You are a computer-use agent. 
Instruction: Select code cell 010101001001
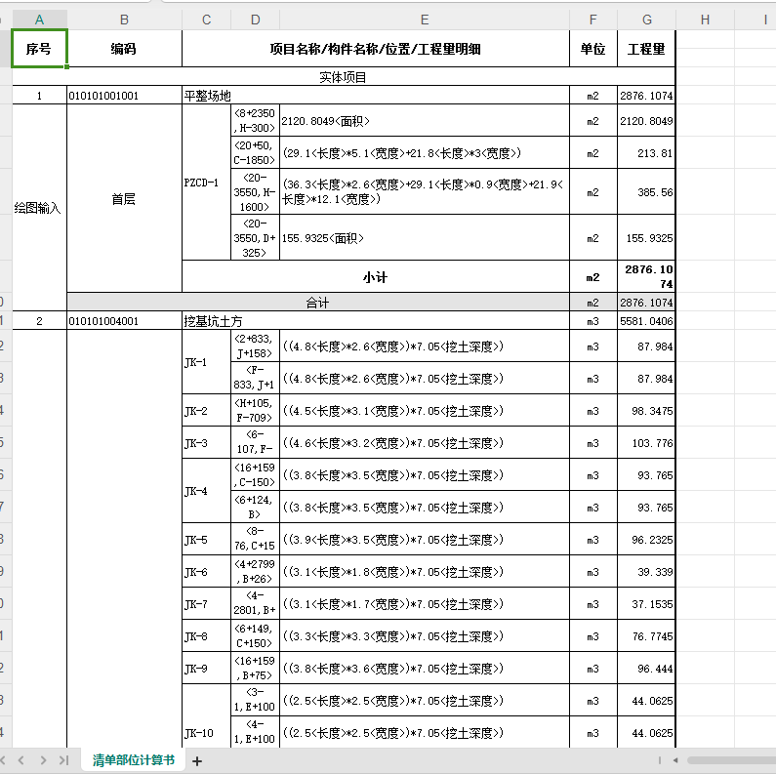pyautogui.click(x=124, y=96)
